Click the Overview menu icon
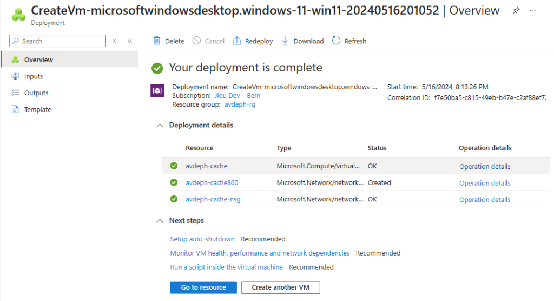 [15, 60]
